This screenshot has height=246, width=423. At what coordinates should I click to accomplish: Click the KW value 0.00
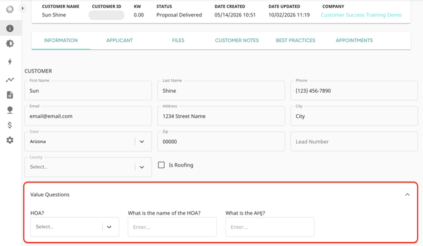pos(139,15)
